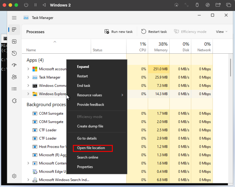
Task: Open the Startup apps icon in sidebar
Action: 14,65
